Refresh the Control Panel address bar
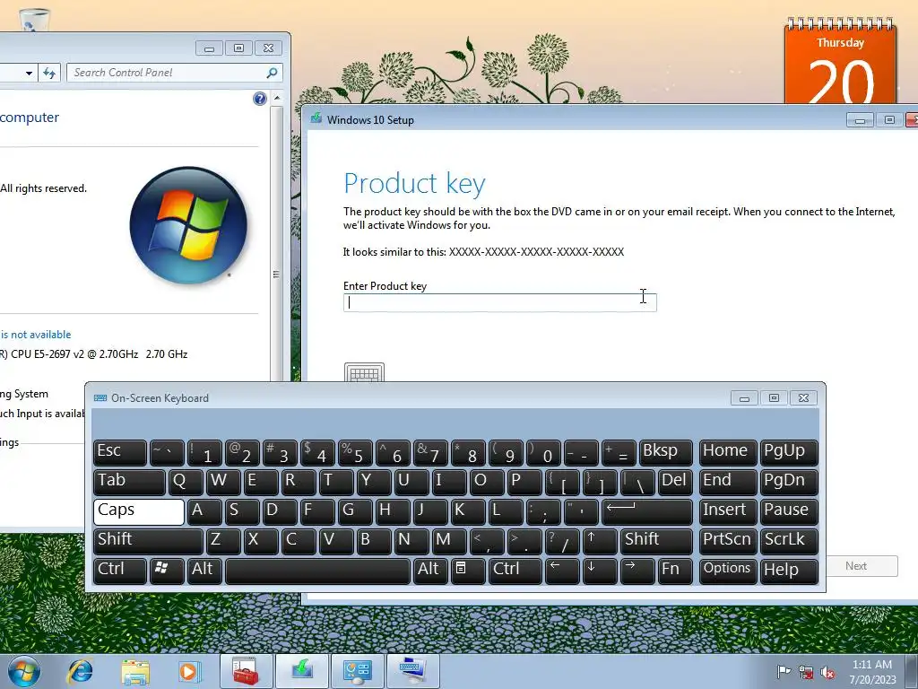918x689 pixels. coord(50,74)
